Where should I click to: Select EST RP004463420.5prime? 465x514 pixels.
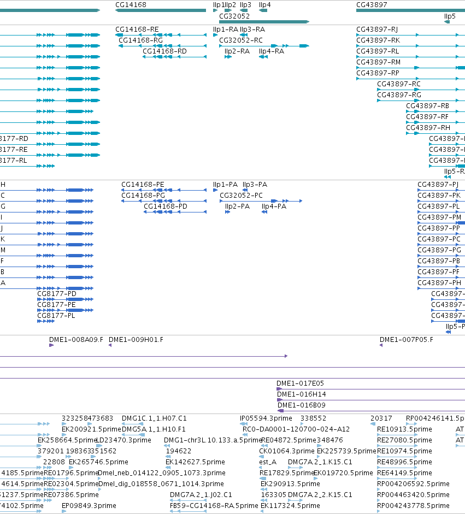point(379,500)
